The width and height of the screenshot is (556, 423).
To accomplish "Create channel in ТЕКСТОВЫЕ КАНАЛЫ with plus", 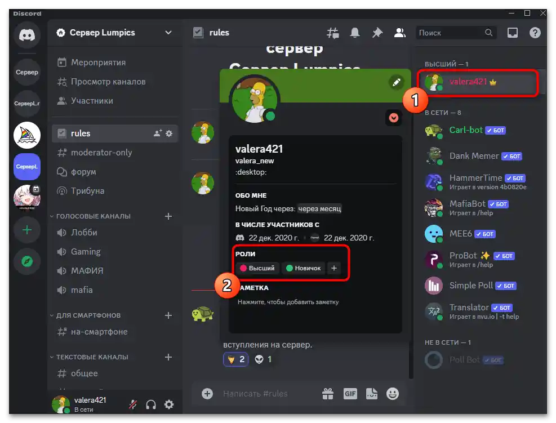I will [x=168, y=357].
